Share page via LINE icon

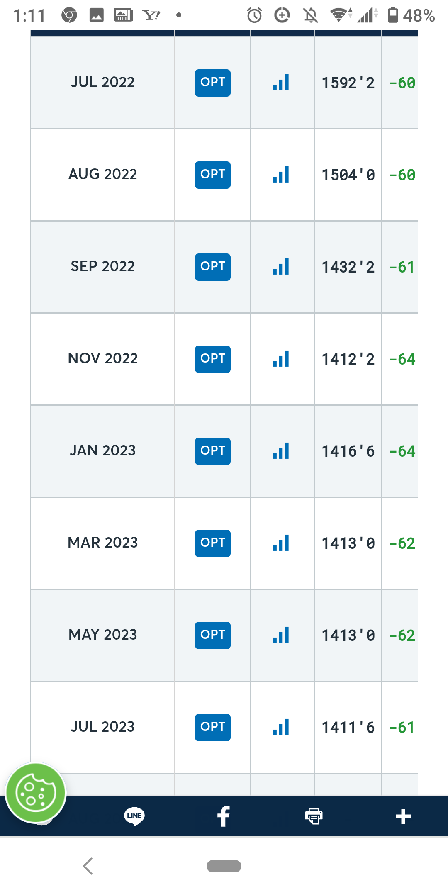(134, 816)
